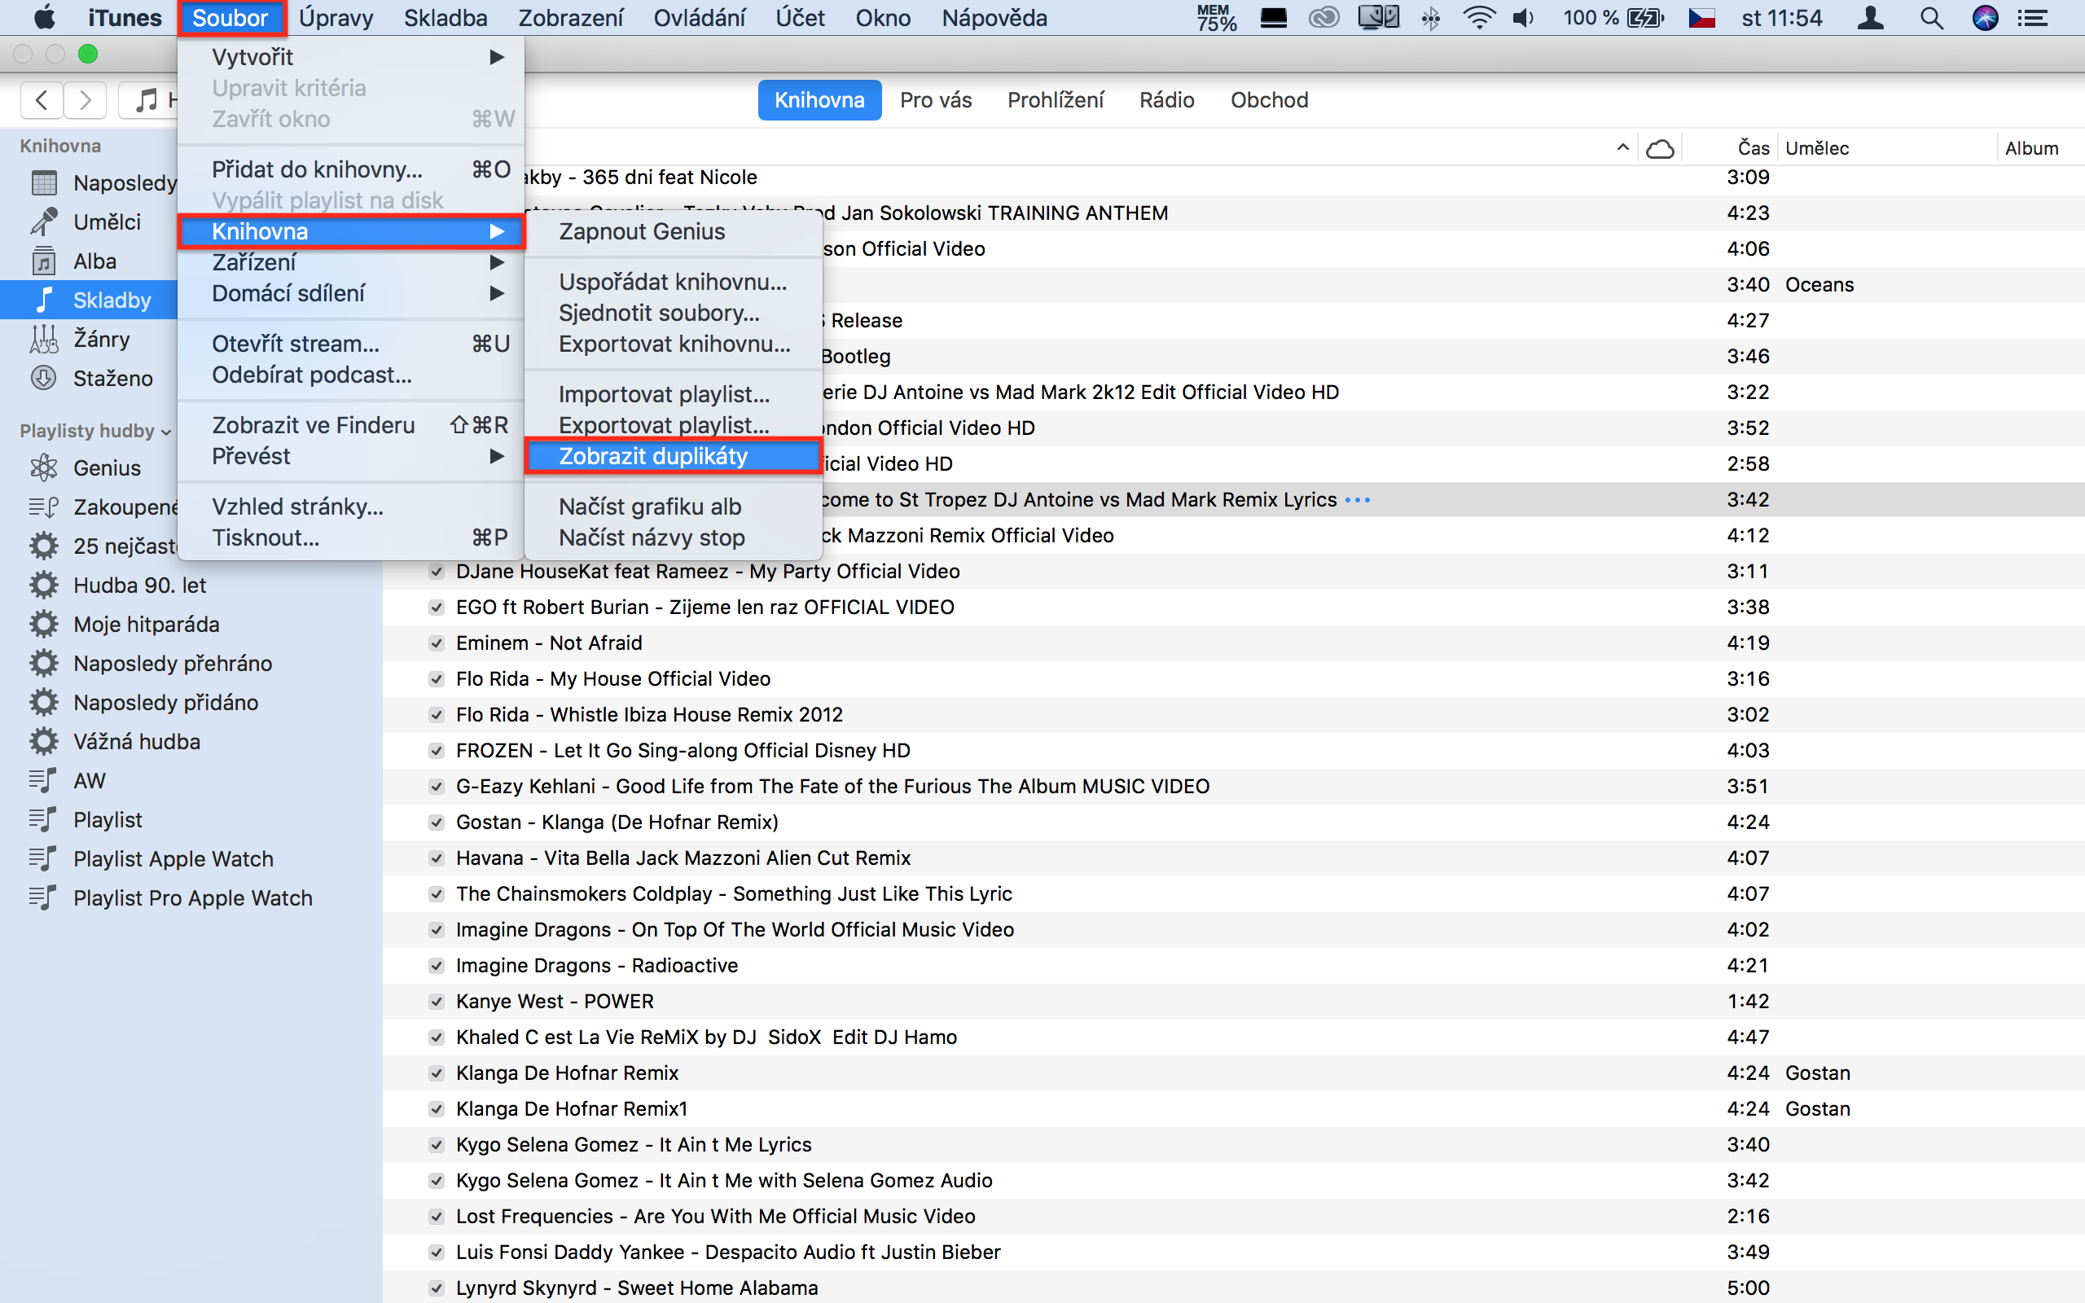Click the Zakoupené playlist icon
The height and width of the screenshot is (1303, 2085).
[x=44, y=507]
